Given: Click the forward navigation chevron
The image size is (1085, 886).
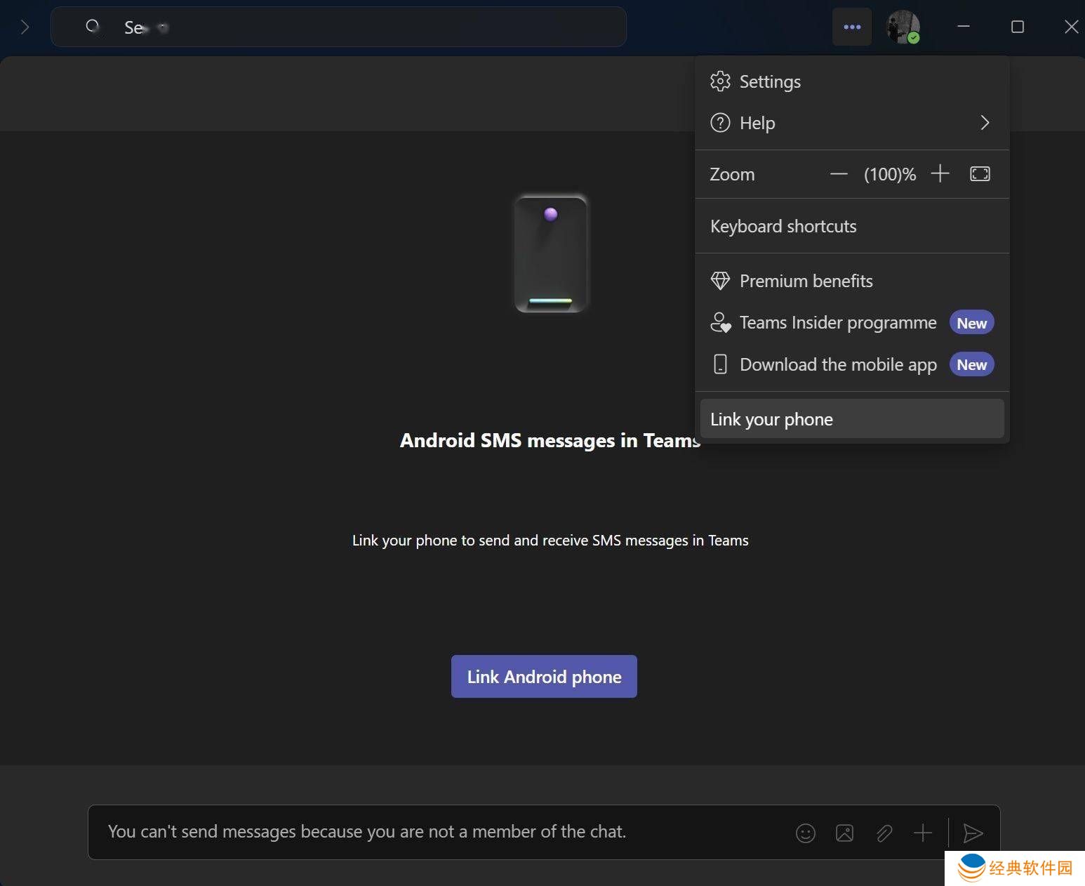Looking at the screenshot, I should coord(25,27).
